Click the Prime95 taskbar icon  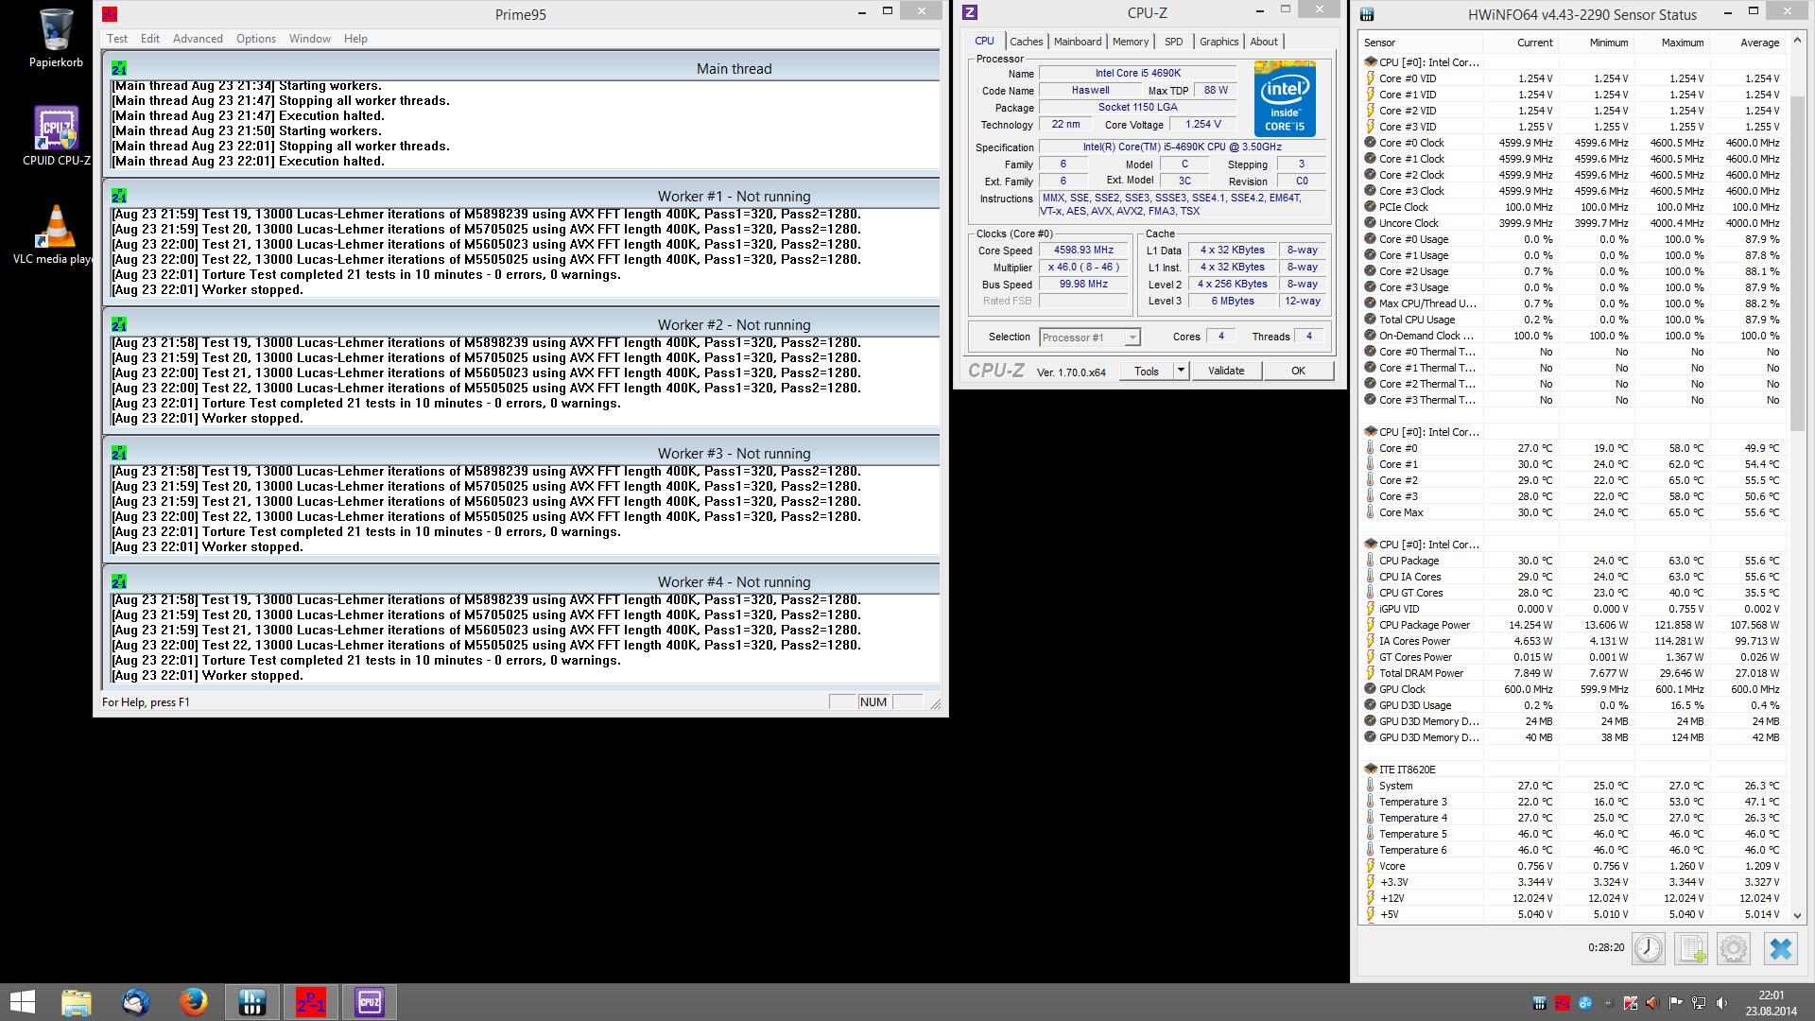coord(311,1002)
